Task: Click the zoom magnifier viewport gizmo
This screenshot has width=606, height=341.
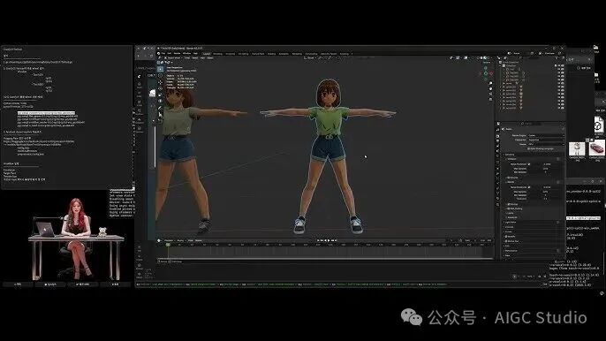Action: pyautogui.click(x=491, y=83)
